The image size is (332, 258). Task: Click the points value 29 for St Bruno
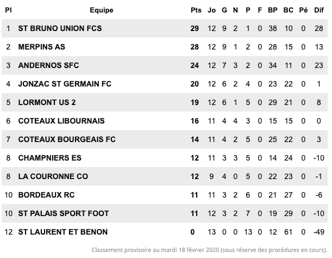coord(195,28)
